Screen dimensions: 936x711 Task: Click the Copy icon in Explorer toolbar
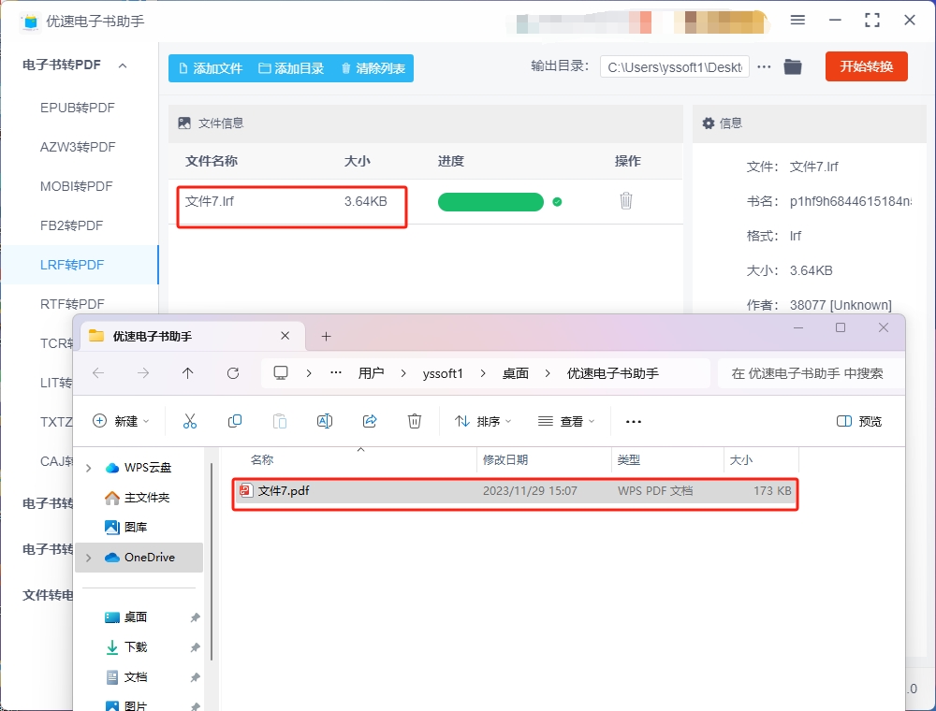(x=235, y=421)
